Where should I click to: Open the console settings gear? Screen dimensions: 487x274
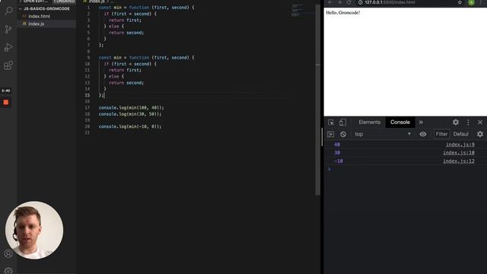(x=480, y=134)
